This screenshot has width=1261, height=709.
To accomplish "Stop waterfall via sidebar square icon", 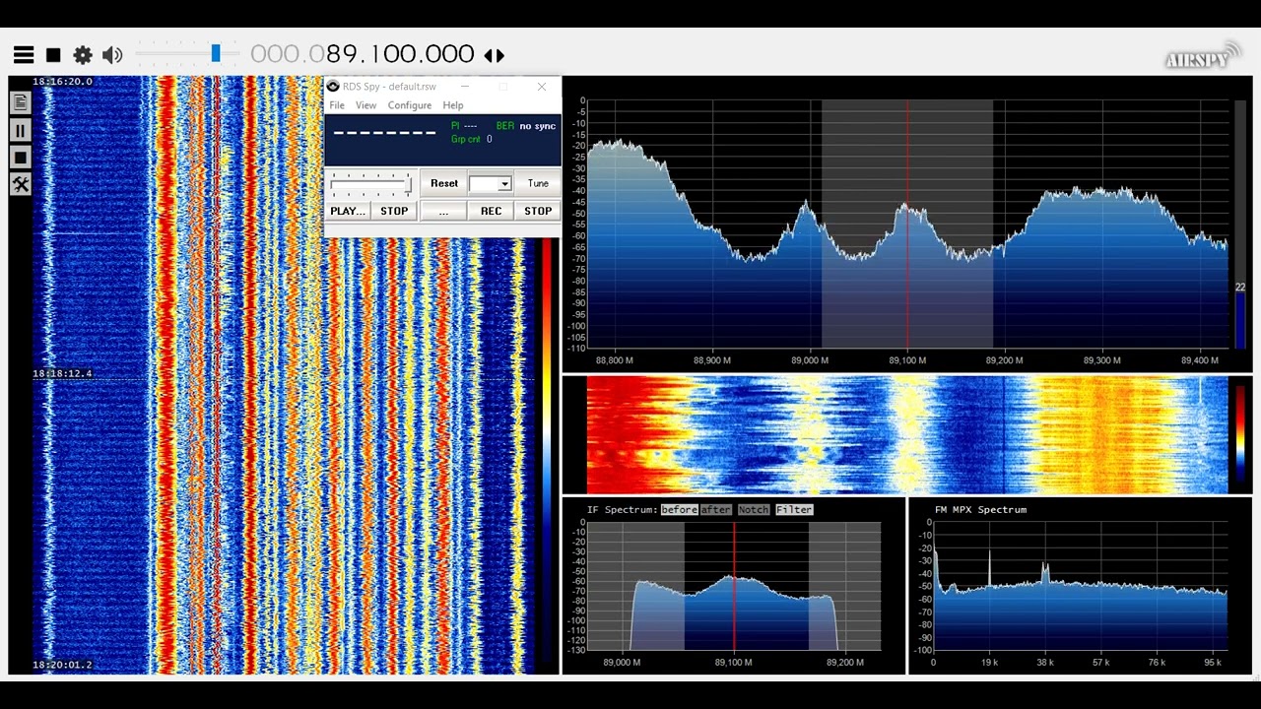I will pos(20,157).
